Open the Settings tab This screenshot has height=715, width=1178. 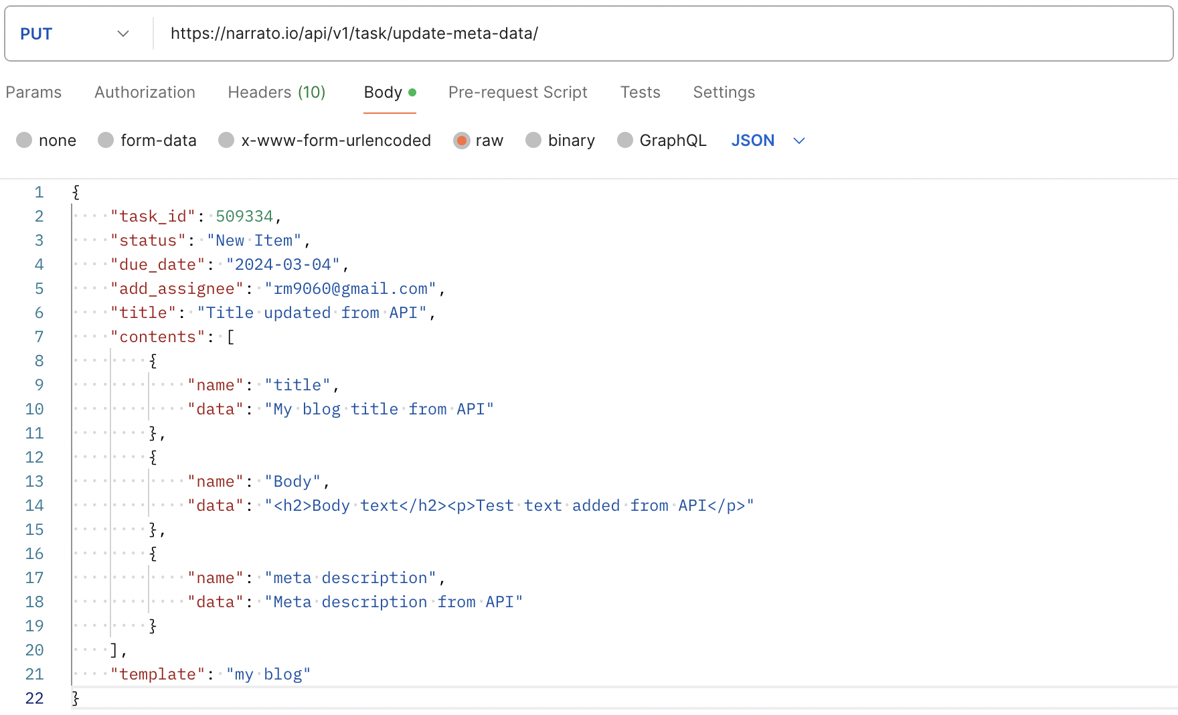[724, 92]
